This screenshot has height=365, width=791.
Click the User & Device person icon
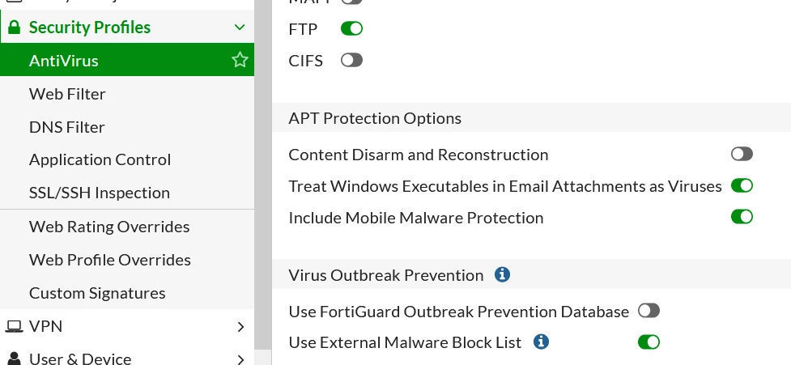14,359
